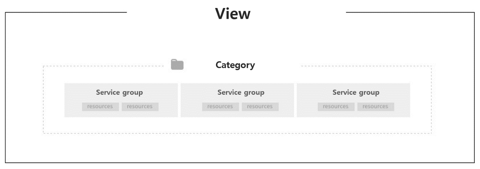Select the middle Service group heading

pyautogui.click(x=241, y=93)
